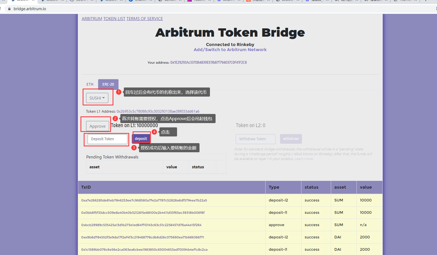Click the withdraw button
The height and width of the screenshot is (255, 437).
point(291,139)
